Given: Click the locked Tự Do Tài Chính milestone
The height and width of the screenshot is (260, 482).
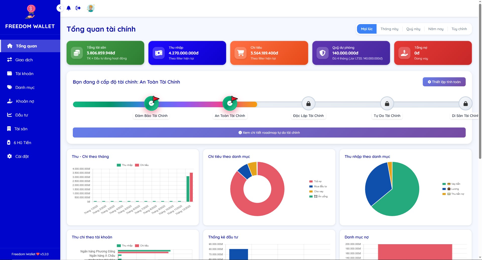Looking at the screenshot, I should [387, 104].
